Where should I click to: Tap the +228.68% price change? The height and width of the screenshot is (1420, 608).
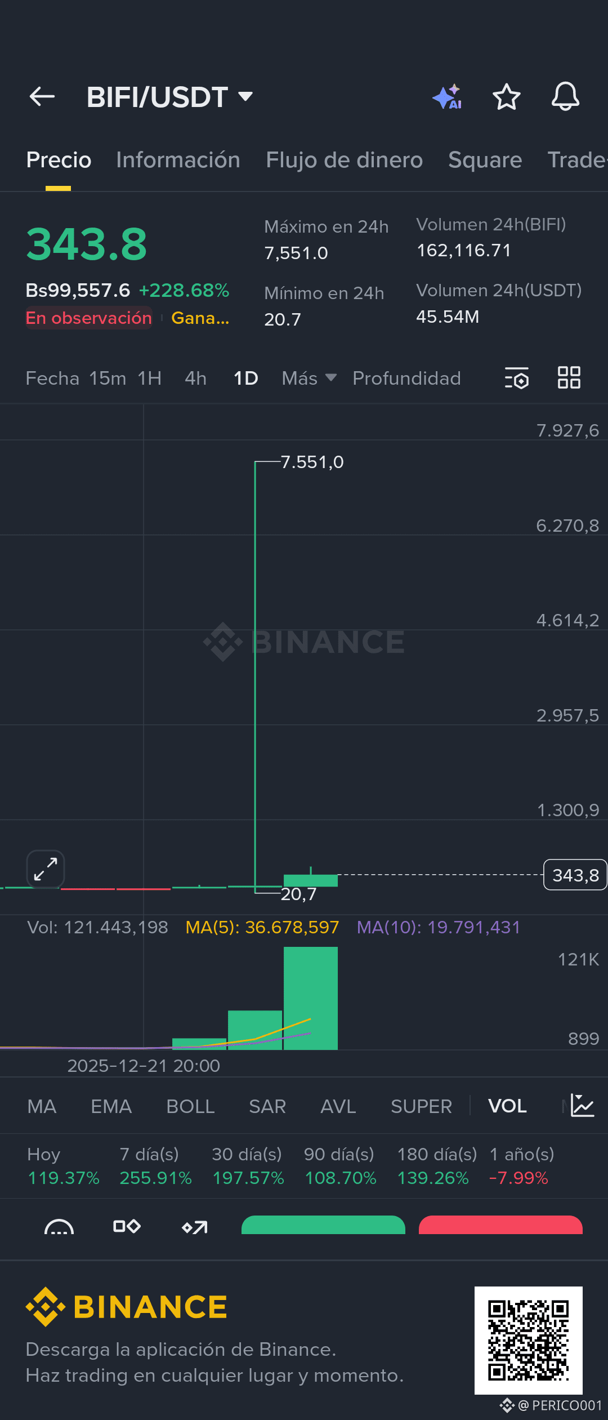(184, 290)
